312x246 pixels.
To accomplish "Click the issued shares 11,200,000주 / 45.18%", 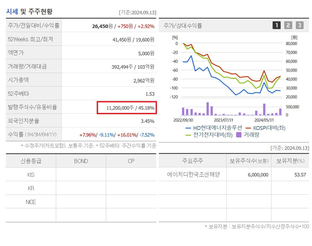I will 130,108.
